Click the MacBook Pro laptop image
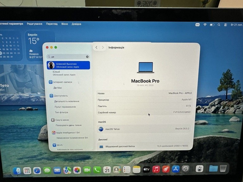The image size is (243, 182). 145,68
